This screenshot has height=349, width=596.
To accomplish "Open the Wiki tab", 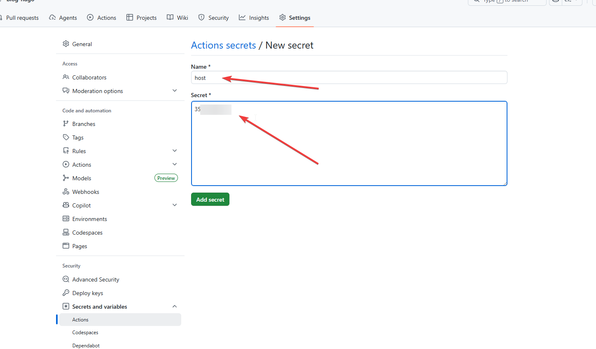I will [x=178, y=18].
